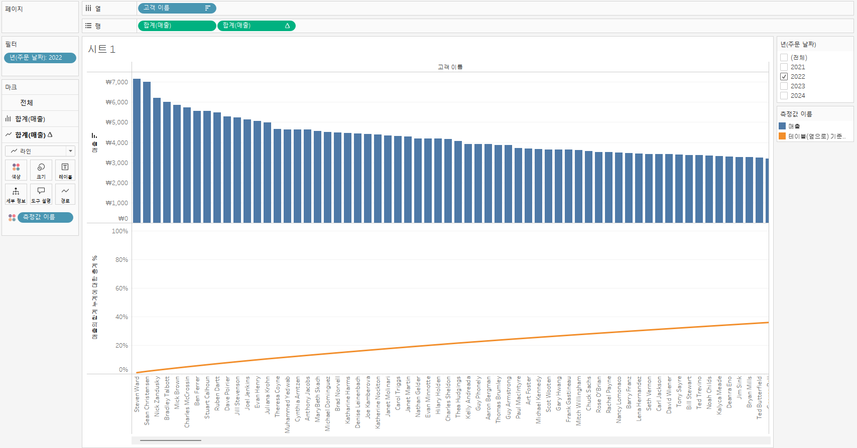Click 년(주문 날짜) filter card title
857x448 pixels.
(798, 45)
